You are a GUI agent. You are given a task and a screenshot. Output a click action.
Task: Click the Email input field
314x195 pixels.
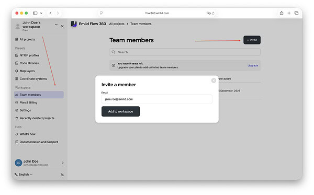pos(157,99)
